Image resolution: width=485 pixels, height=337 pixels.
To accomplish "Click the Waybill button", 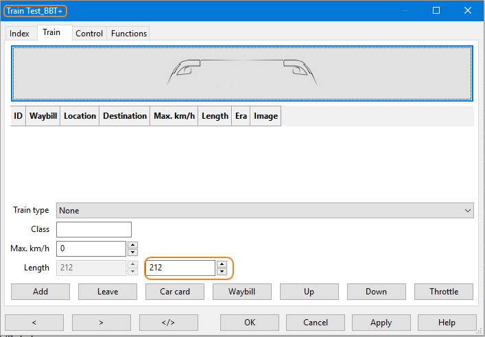I will click(242, 292).
